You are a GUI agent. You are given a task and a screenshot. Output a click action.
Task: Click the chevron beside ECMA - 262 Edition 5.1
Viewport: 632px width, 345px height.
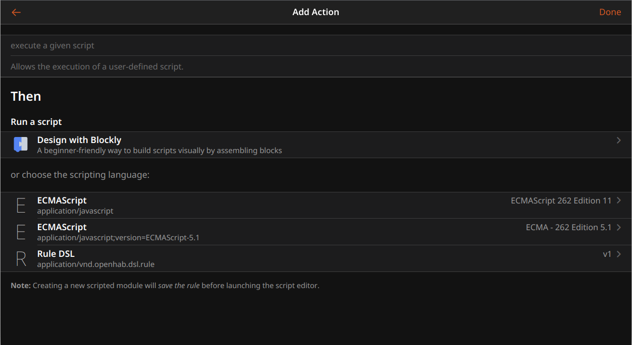coord(619,227)
